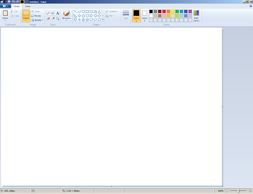Pick the pink (rose) color swatch

coord(164,16)
